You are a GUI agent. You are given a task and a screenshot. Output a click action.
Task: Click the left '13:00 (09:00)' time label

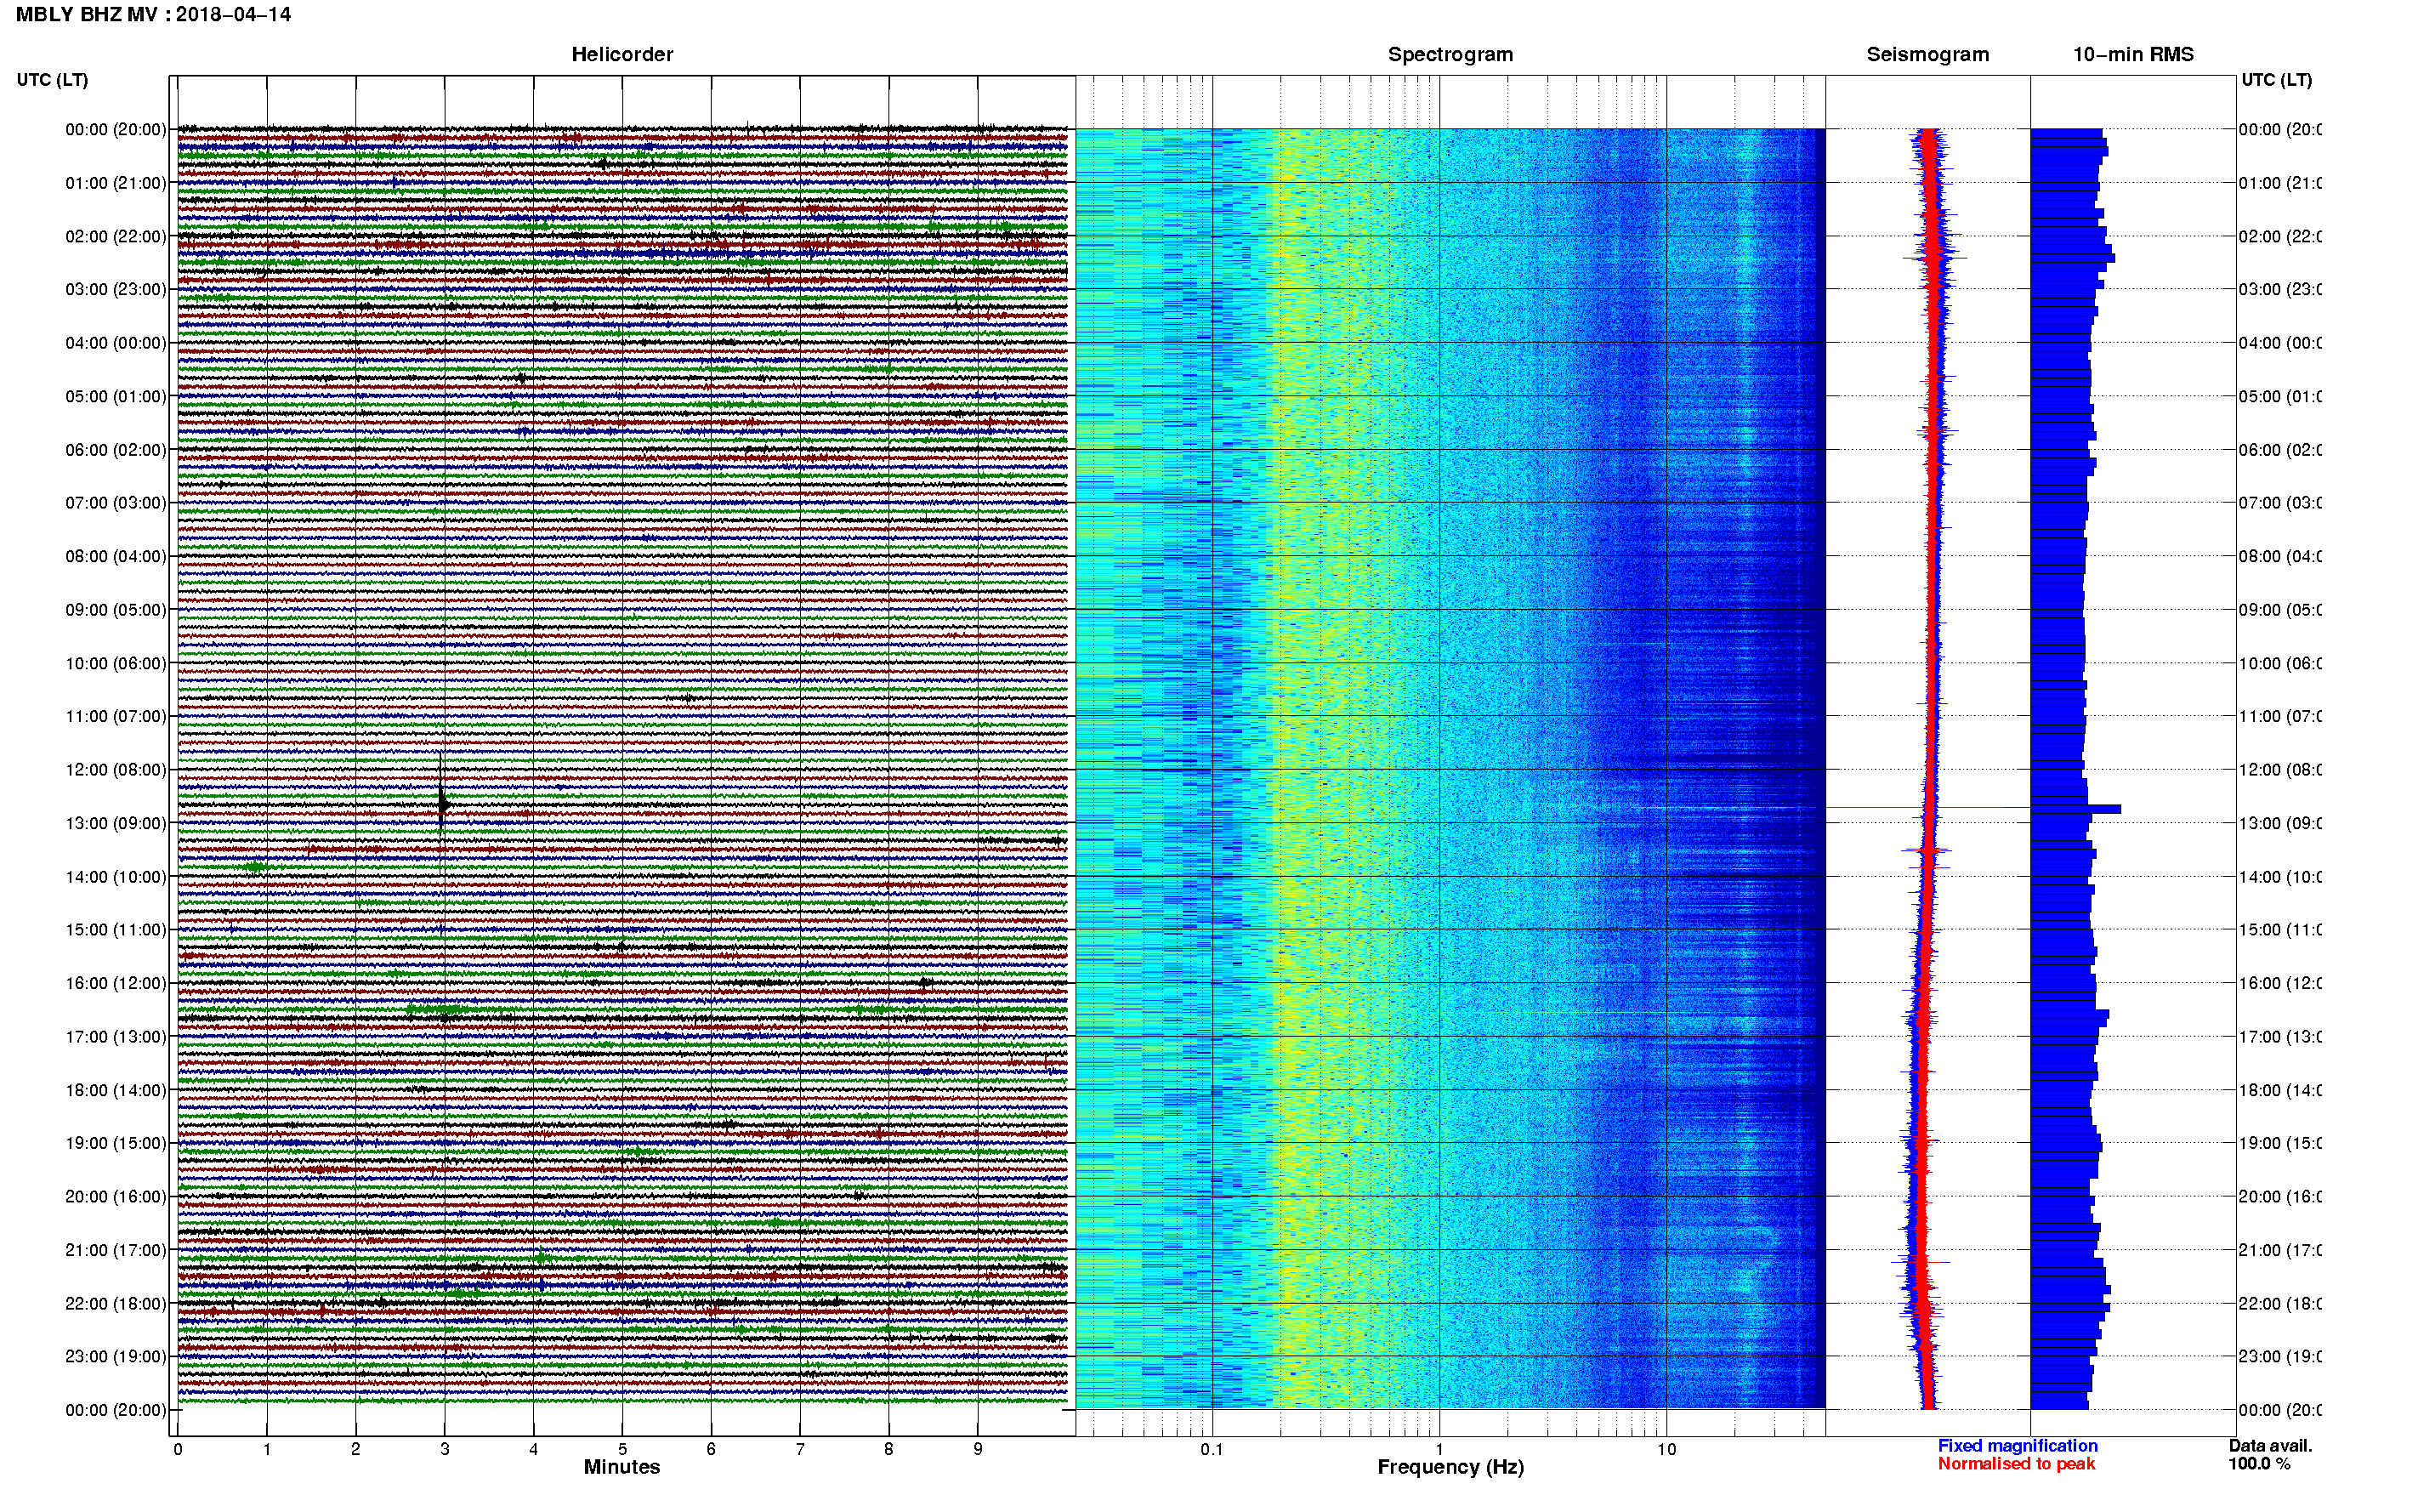click(x=116, y=823)
